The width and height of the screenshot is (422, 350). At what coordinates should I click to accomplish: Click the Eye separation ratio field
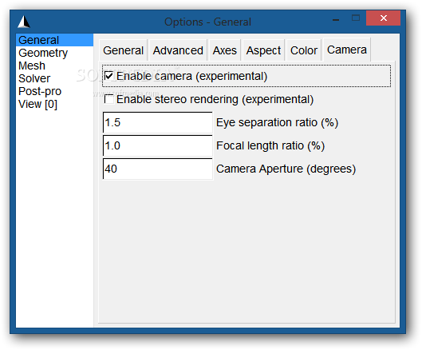(158, 123)
